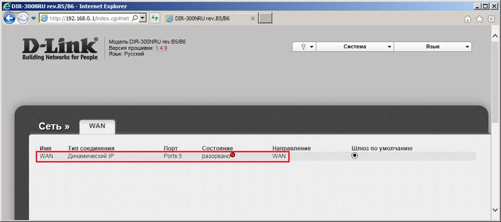Open the Язык language dropdown
Viewport: 501px width, 222px height.
tap(433, 47)
